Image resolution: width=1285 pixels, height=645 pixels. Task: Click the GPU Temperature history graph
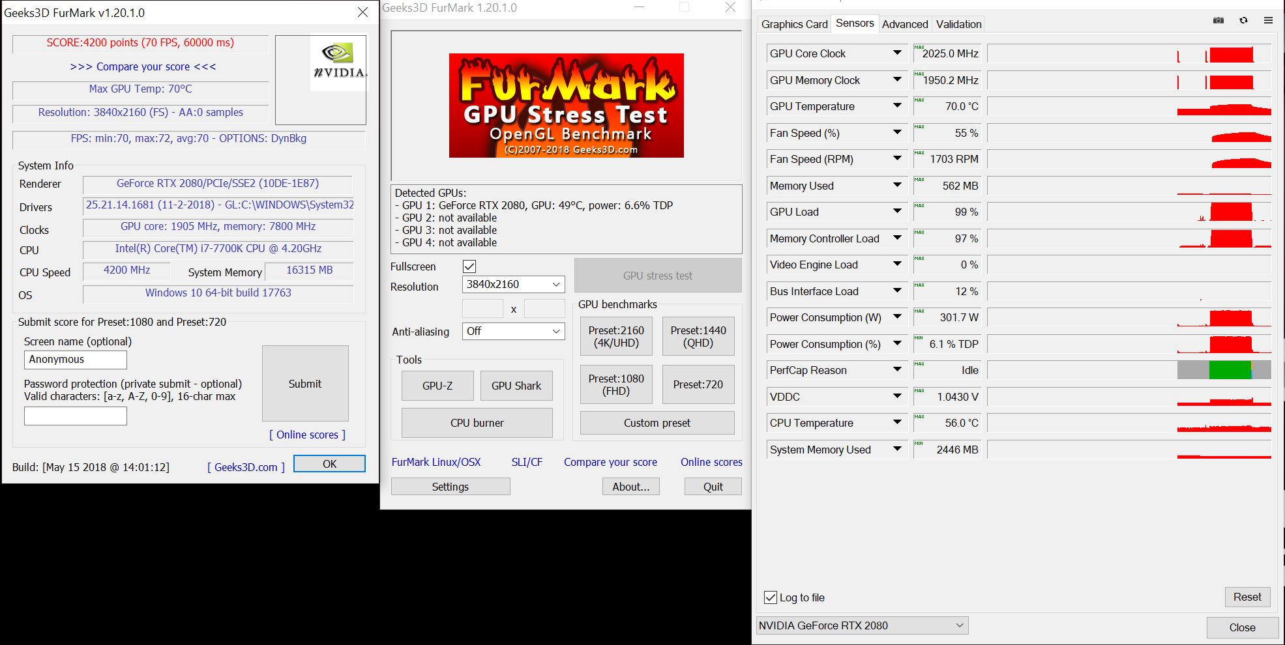(1129, 106)
